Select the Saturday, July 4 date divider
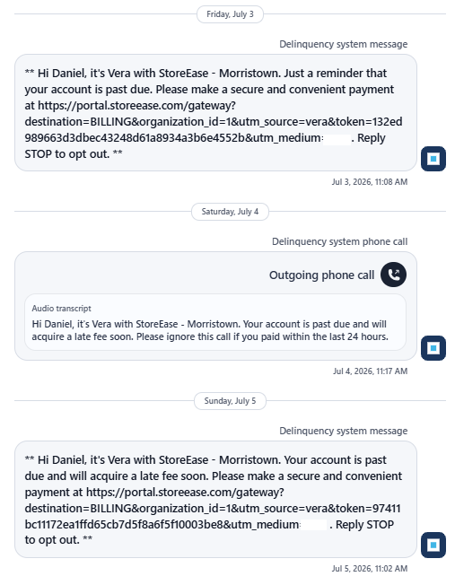The height and width of the screenshot is (585, 455). pos(230,212)
